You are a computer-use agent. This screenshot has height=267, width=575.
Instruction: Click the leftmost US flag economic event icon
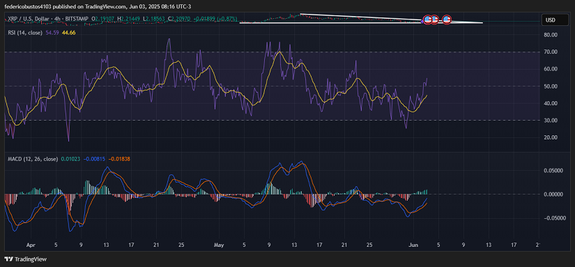(x=427, y=20)
